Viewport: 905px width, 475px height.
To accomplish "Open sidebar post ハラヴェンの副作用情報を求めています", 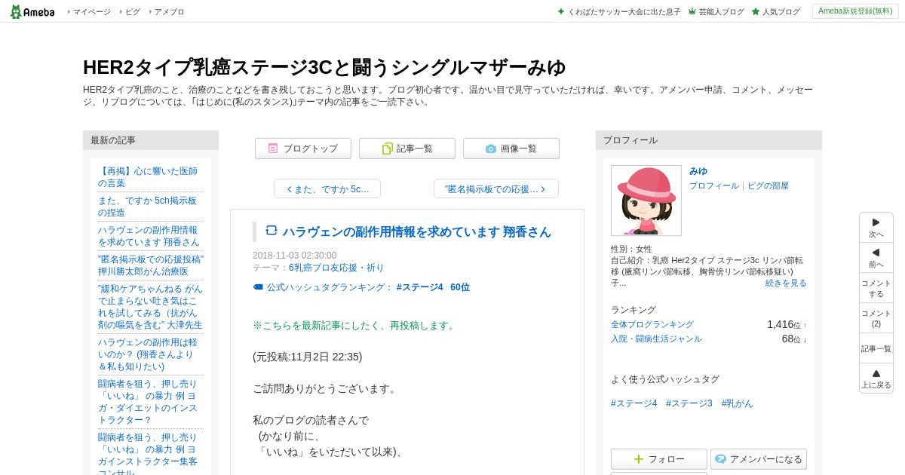I will 149,236.
